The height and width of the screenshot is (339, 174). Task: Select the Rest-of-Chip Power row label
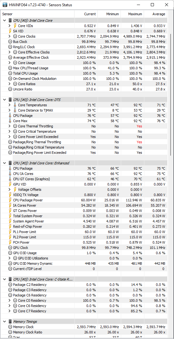pos(28,227)
